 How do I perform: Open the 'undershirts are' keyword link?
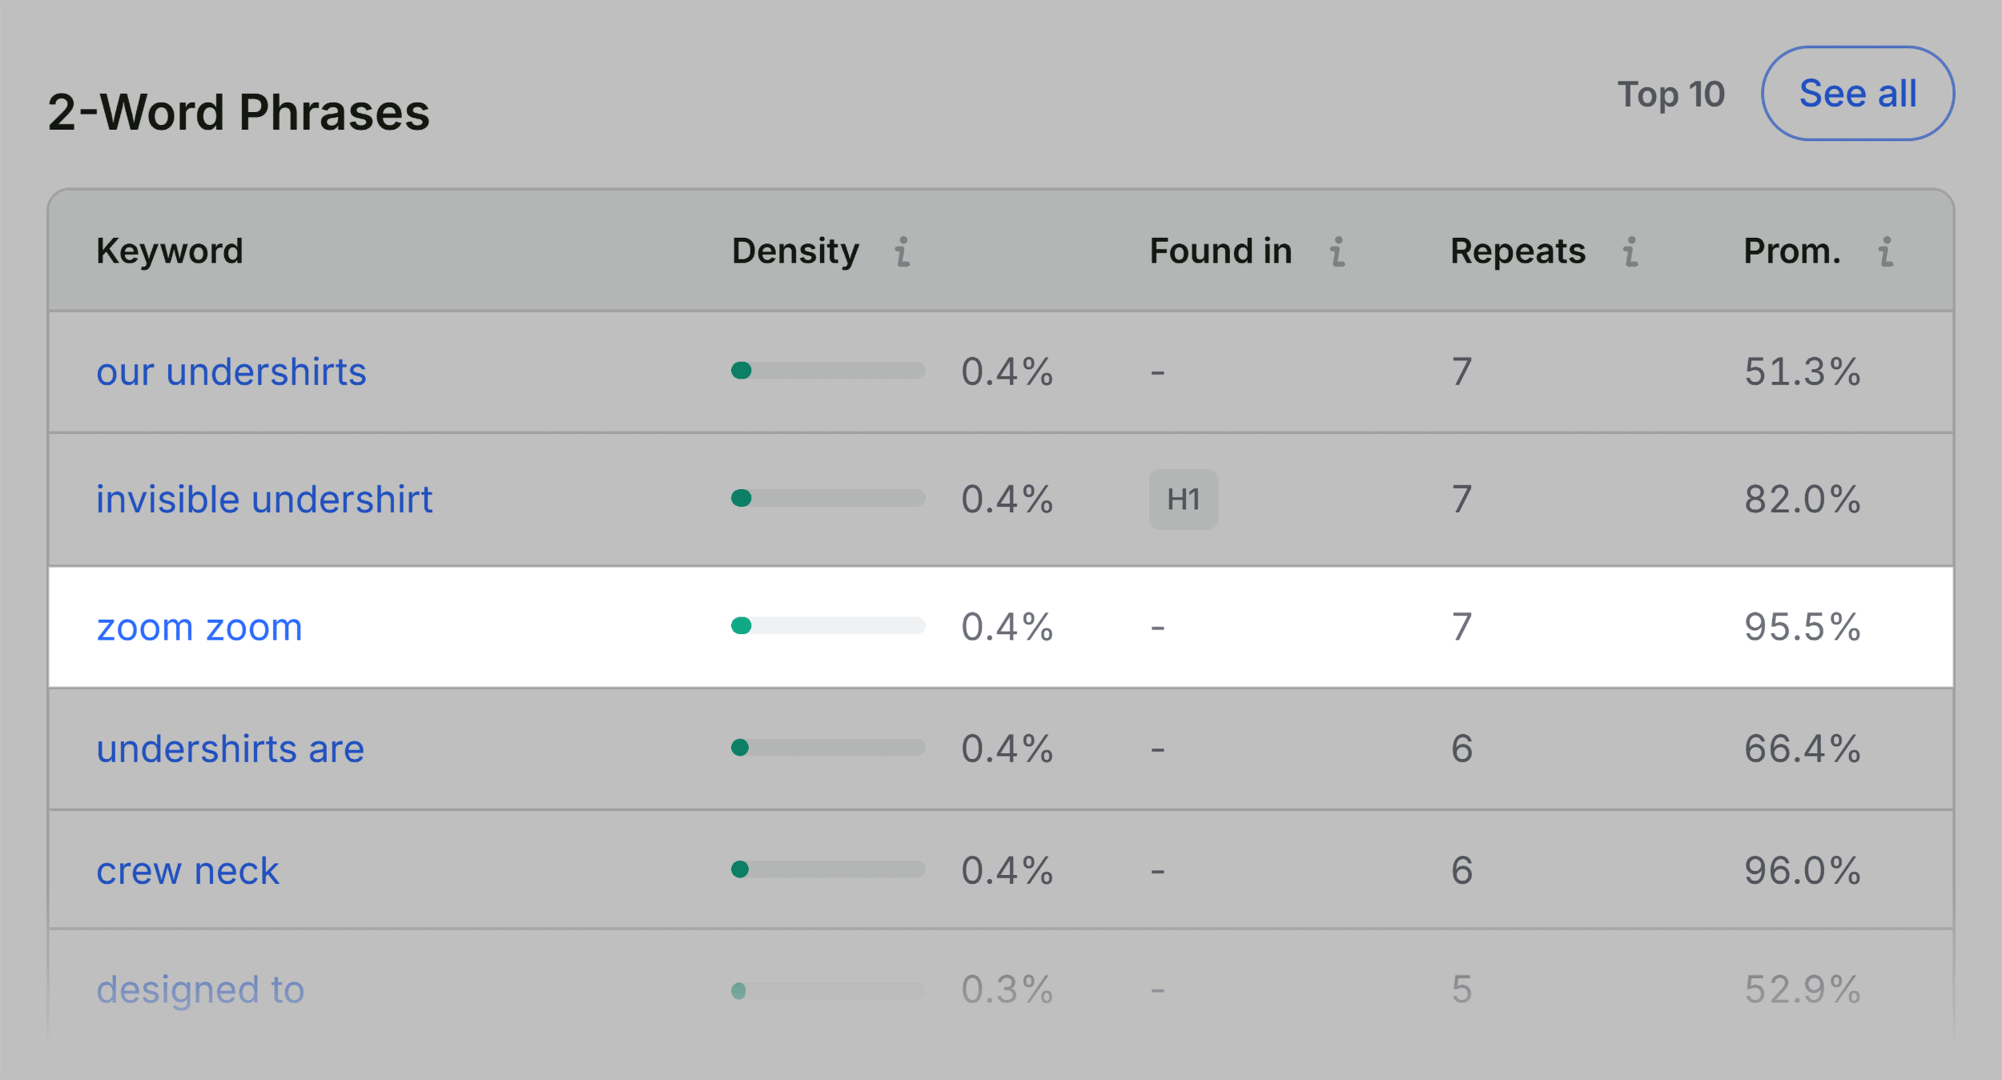pos(231,749)
